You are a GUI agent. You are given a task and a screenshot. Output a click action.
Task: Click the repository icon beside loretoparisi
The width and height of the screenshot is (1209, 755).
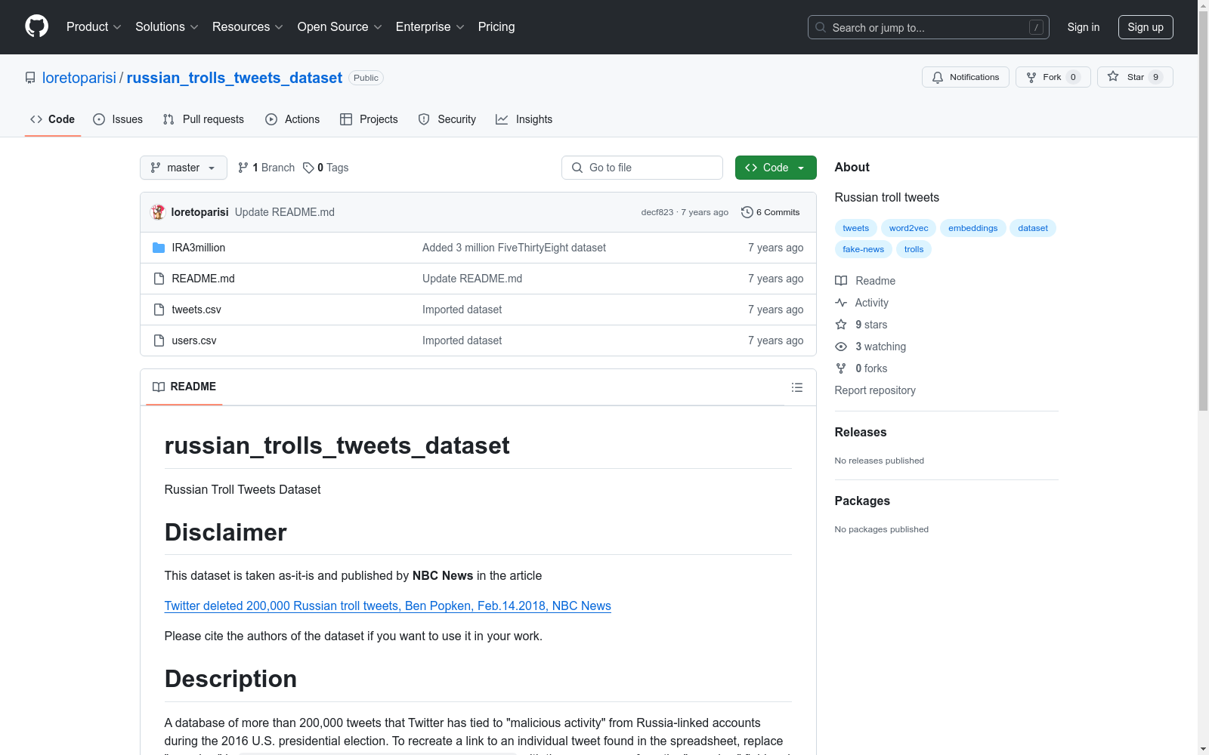click(x=30, y=78)
